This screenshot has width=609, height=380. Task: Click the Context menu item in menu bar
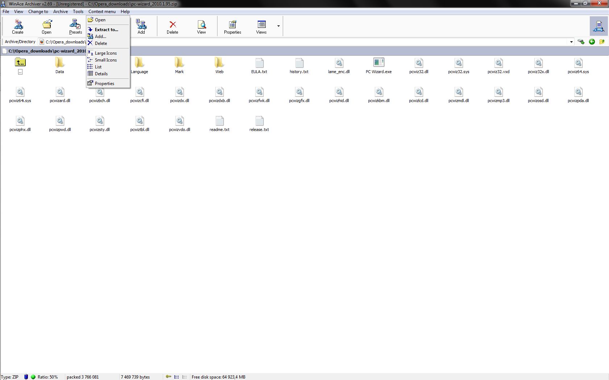pyautogui.click(x=102, y=12)
